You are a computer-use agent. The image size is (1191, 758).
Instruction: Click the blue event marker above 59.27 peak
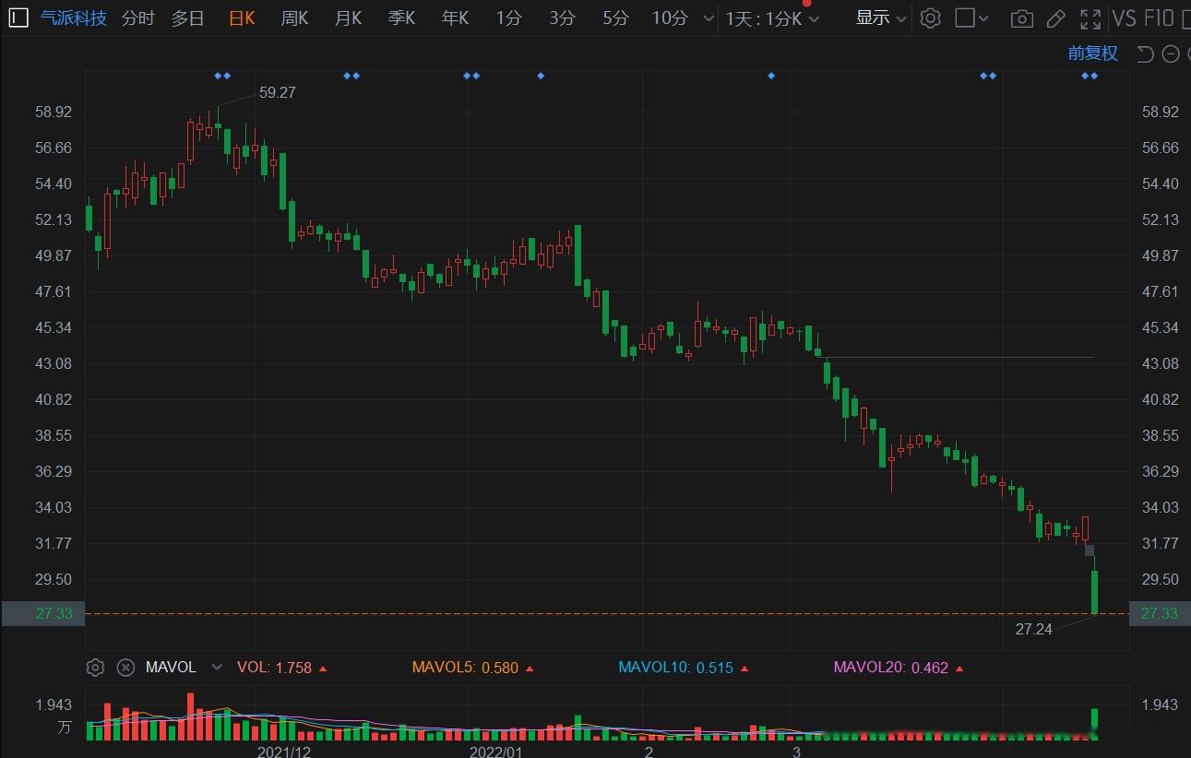point(221,76)
